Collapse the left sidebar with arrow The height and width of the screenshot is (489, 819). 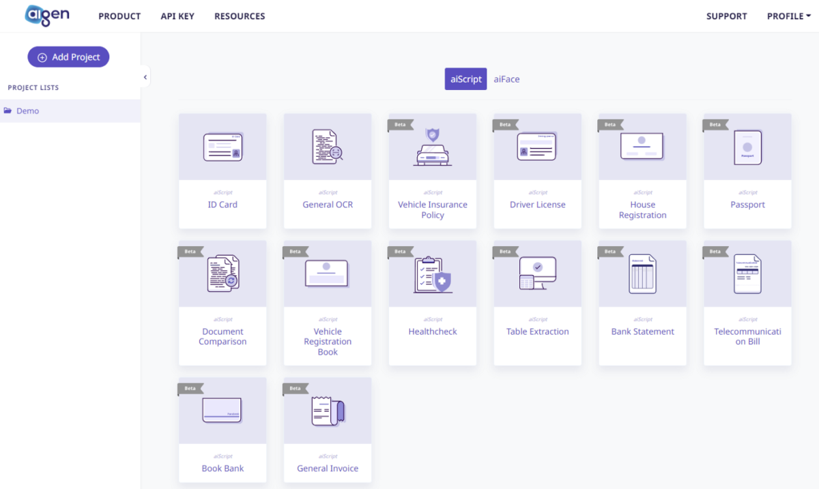tap(145, 78)
